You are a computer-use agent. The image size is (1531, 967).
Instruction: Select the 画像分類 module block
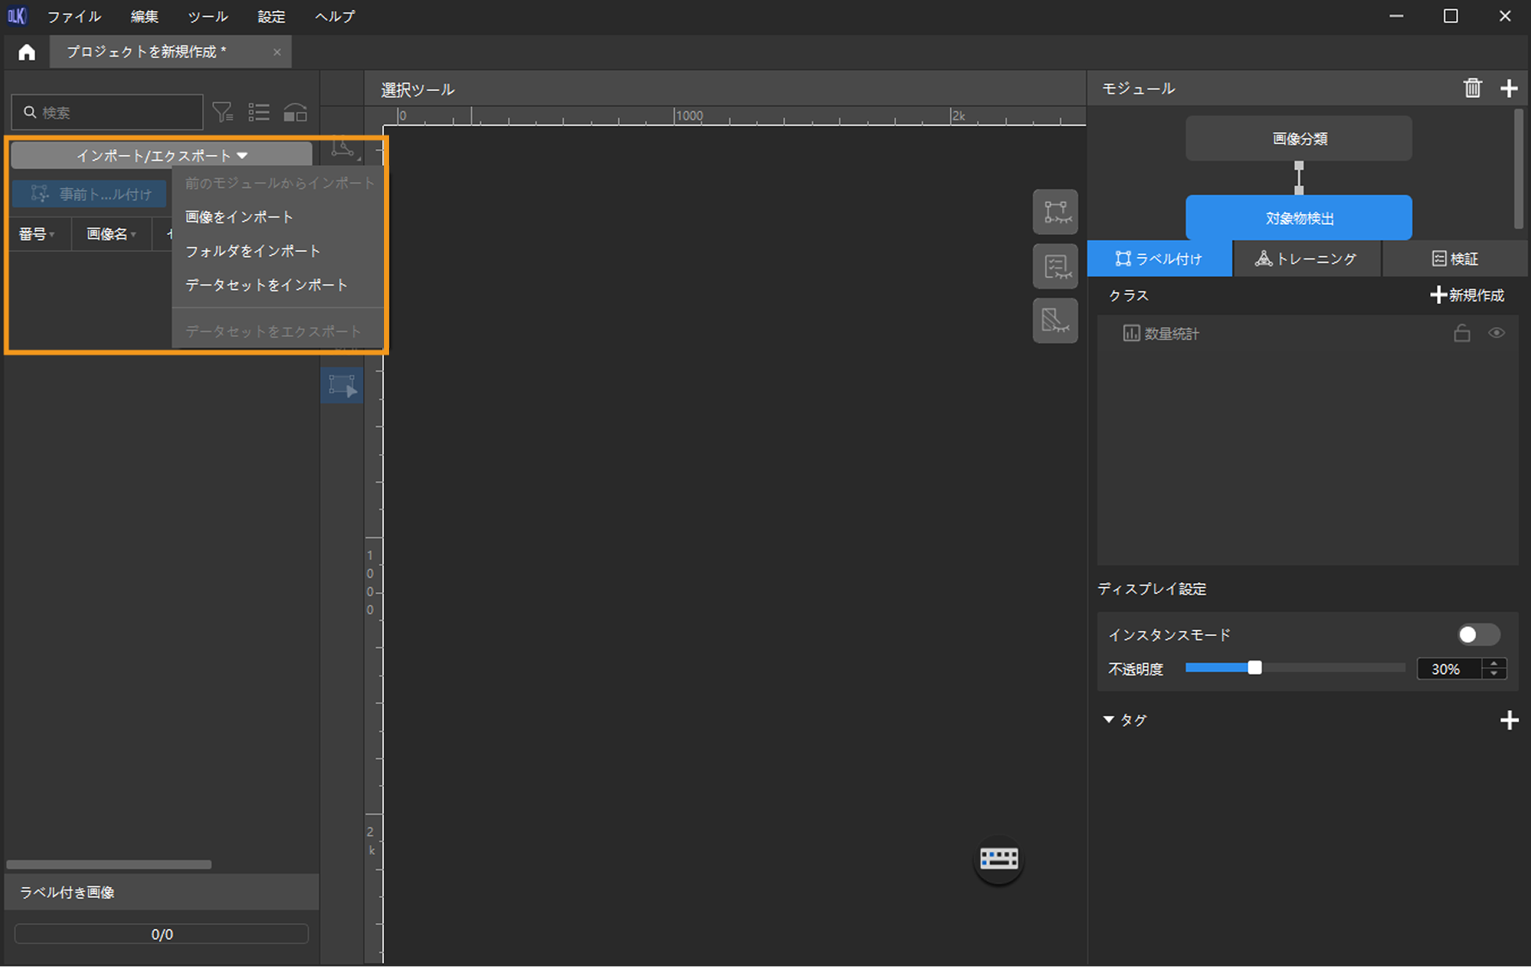1299,139
